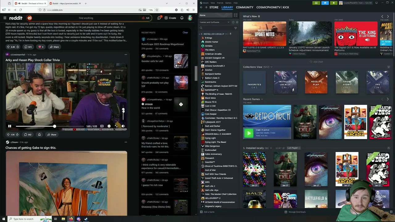Toggle sort by recent activity clock icon
Image resolution: width=395 pixels, height=222 pixels.
coord(233,22)
